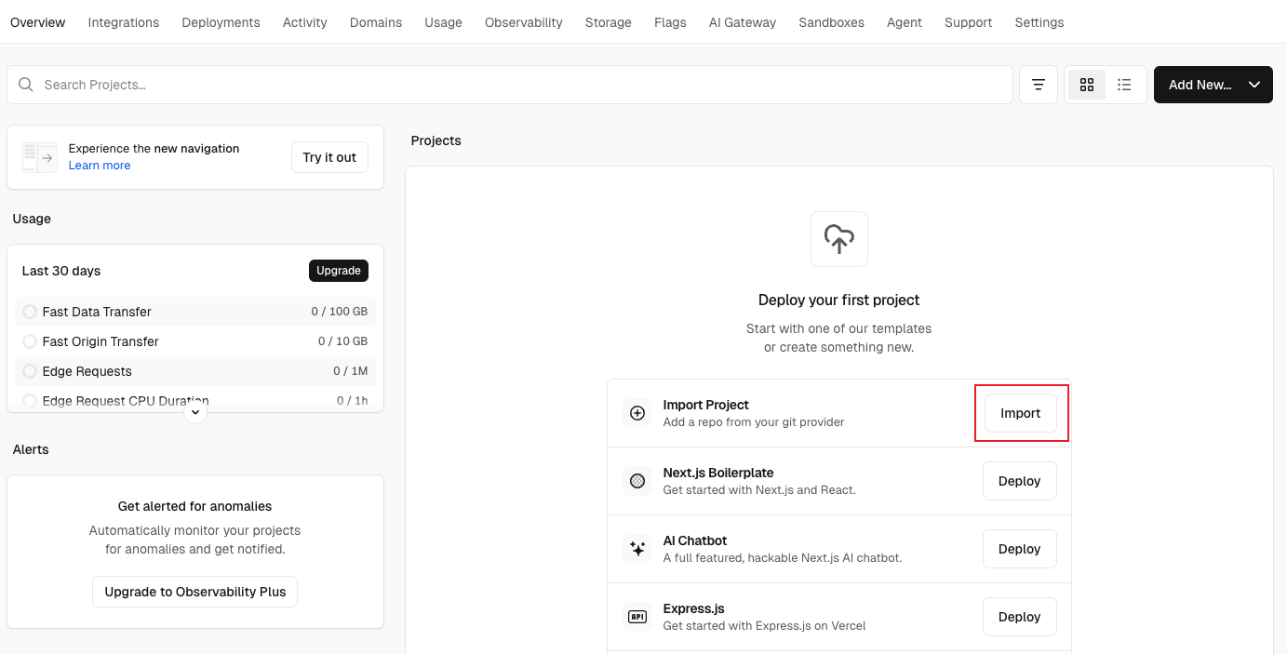Click the Fast Origin Transfer usage circle
The image size is (1287, 654).
[30, 341]
